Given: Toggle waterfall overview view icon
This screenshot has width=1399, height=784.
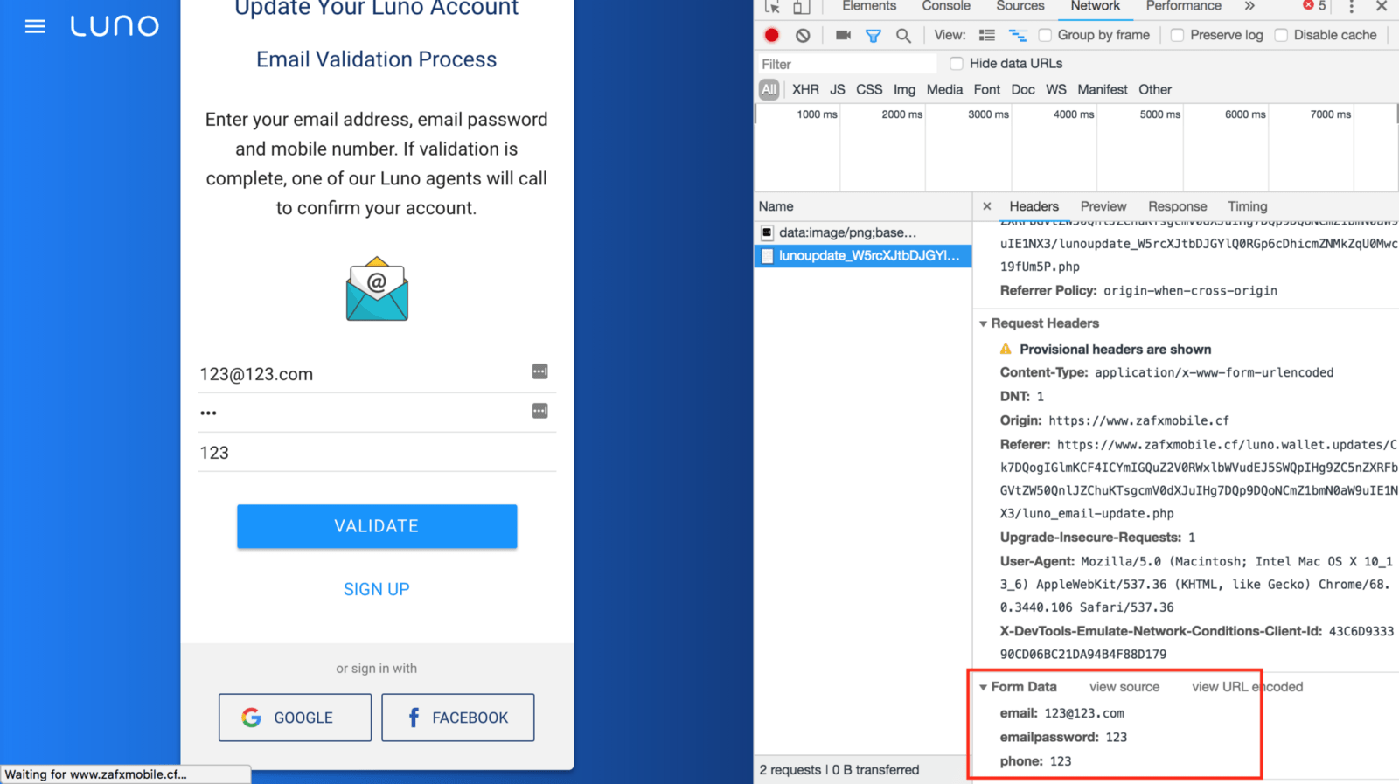Looking at the screenshot, I should (x=1017, y=36).
